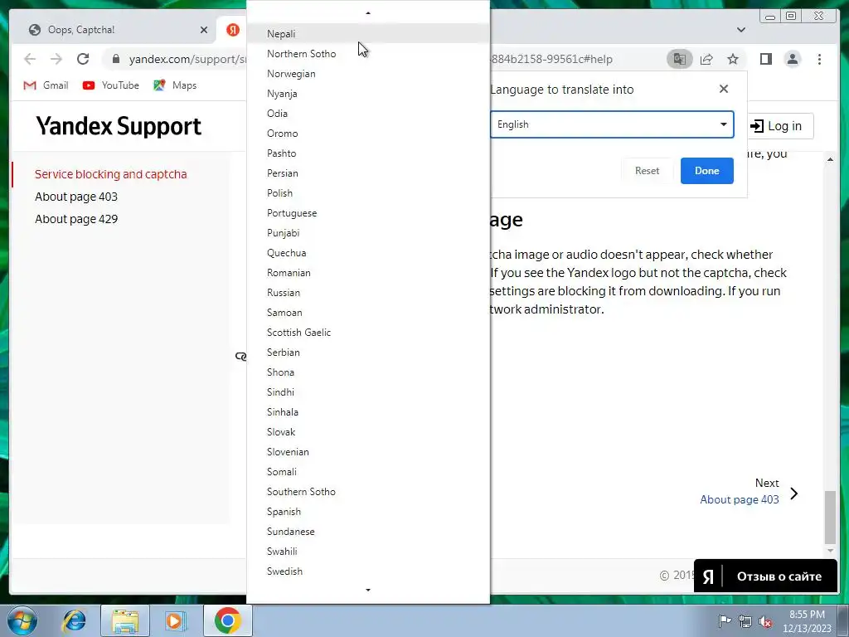
Task: Select Shona language
Action: coord(368,372)
